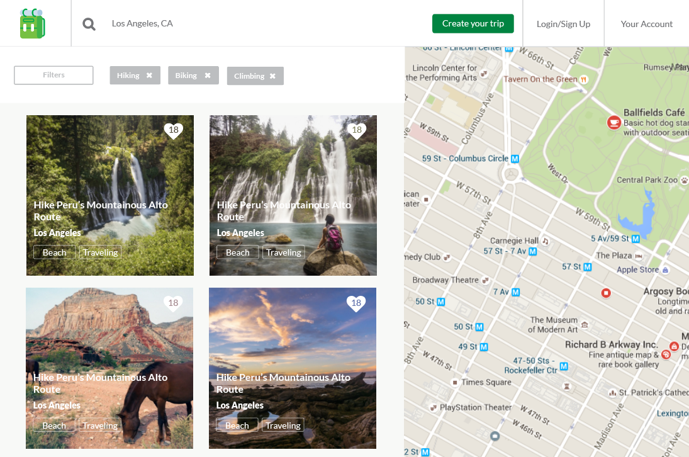Like the forest waterfall trip card heart

pos(174,130)
